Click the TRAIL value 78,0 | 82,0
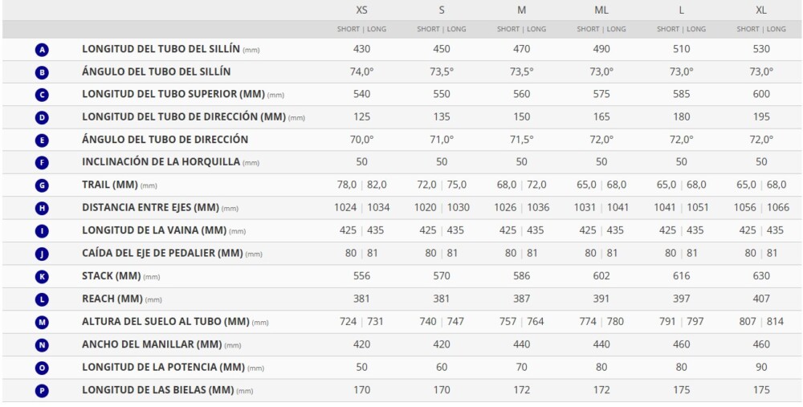Viewport: 803px width, 407px height. (361, 185)
